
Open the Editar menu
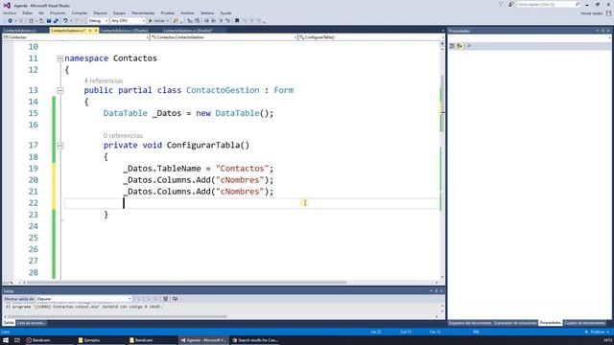click(28, 12)
